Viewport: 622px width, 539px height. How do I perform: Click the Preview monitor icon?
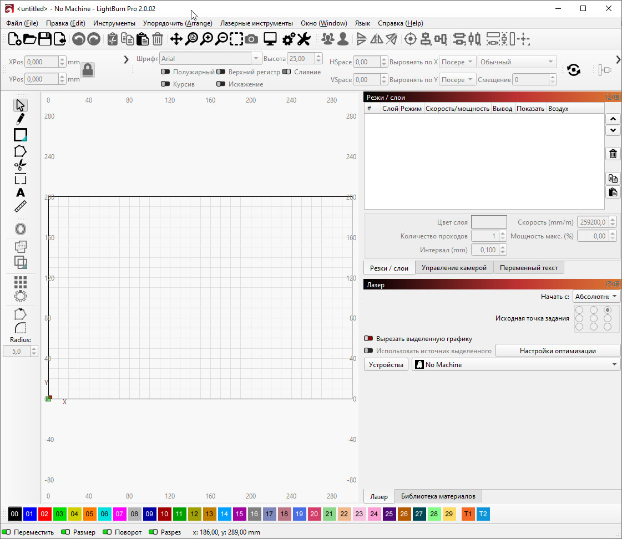[x=270, y=39]
